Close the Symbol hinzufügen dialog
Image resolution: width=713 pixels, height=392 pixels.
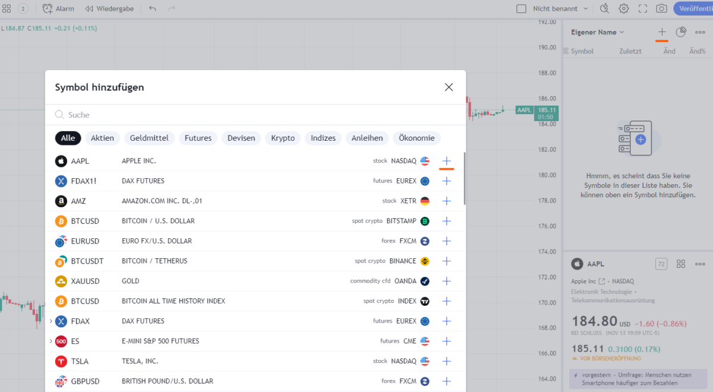(x=449, y=87)
